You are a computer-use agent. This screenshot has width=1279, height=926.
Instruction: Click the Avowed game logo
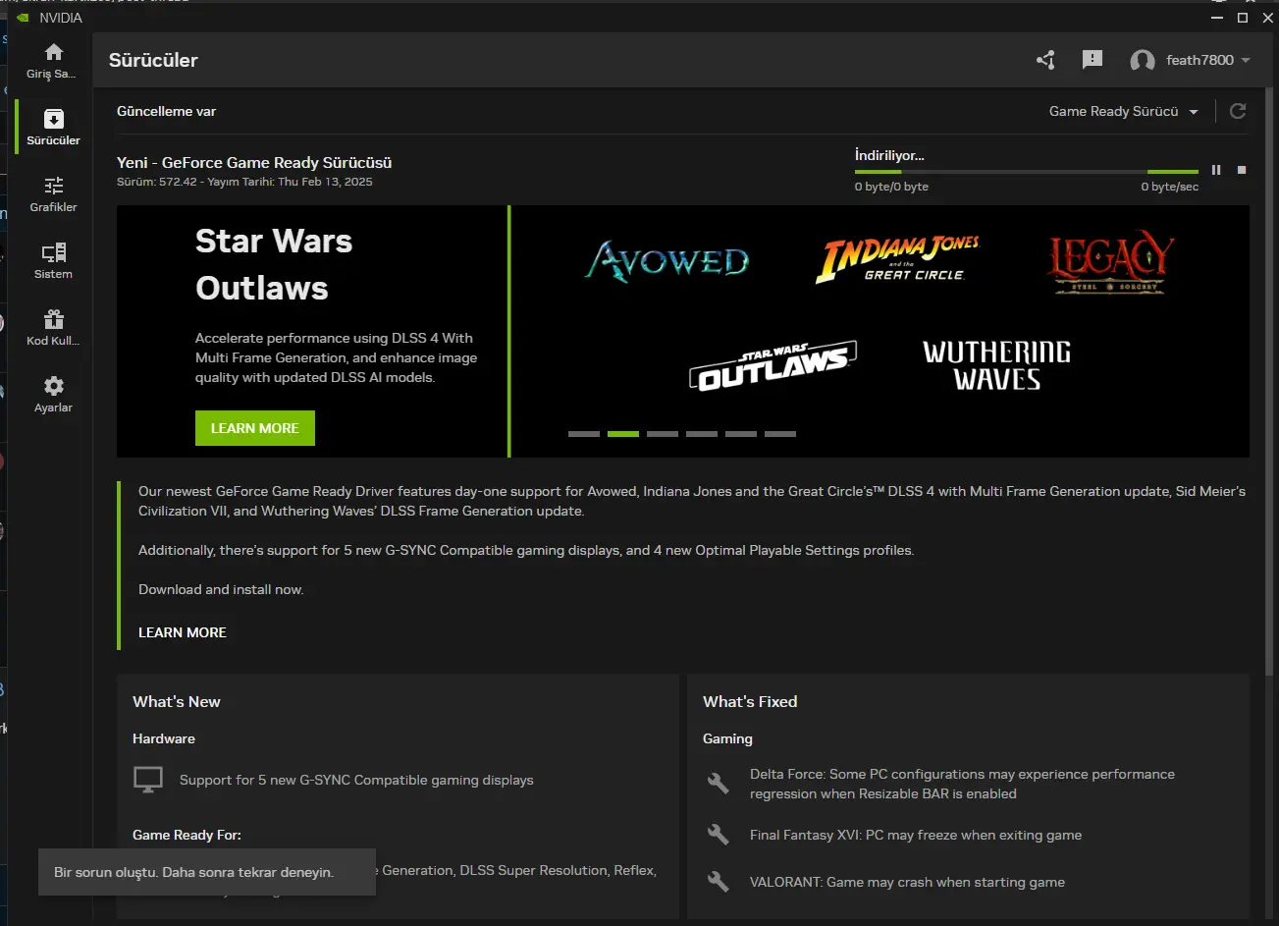[667, 260]
